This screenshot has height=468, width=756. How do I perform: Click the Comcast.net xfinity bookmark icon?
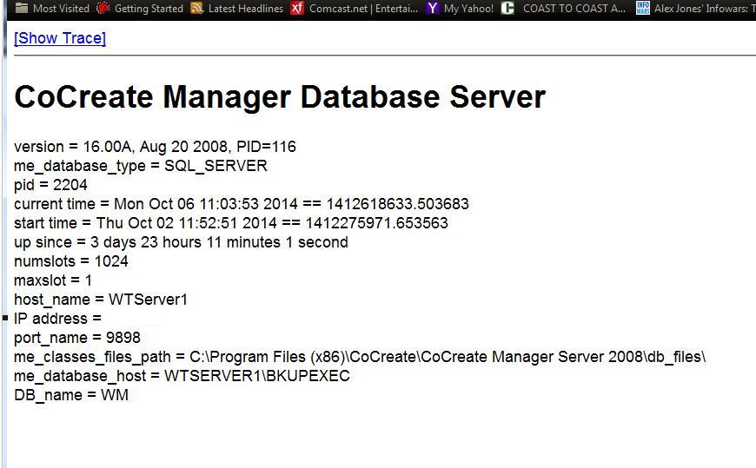[x=297, y=8]
